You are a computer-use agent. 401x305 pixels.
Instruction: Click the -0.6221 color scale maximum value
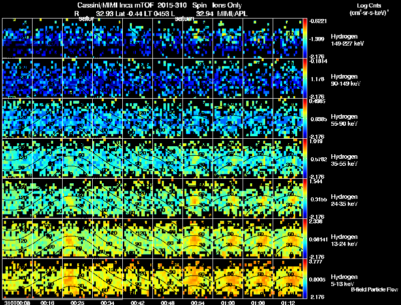[318, 21]
